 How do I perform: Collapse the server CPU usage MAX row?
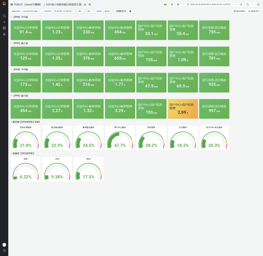(x=26, y=122)
